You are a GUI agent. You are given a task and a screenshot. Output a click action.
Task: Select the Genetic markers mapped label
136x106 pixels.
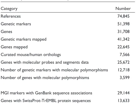(24, 39)
